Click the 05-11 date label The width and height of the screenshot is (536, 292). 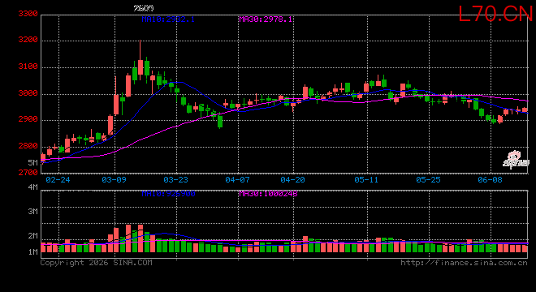[366, 179]
